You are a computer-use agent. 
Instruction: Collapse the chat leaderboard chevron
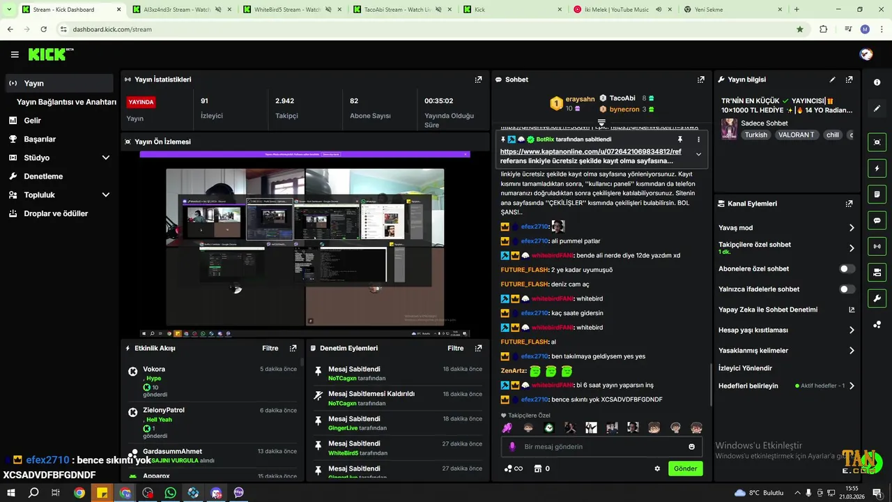click(x=601, y=122)
